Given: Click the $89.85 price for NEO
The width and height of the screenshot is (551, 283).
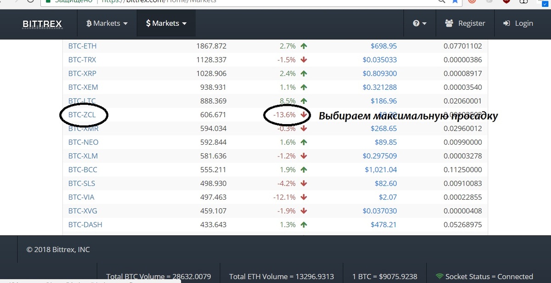Looking at the screenshot, I should [x=386, y=142].
